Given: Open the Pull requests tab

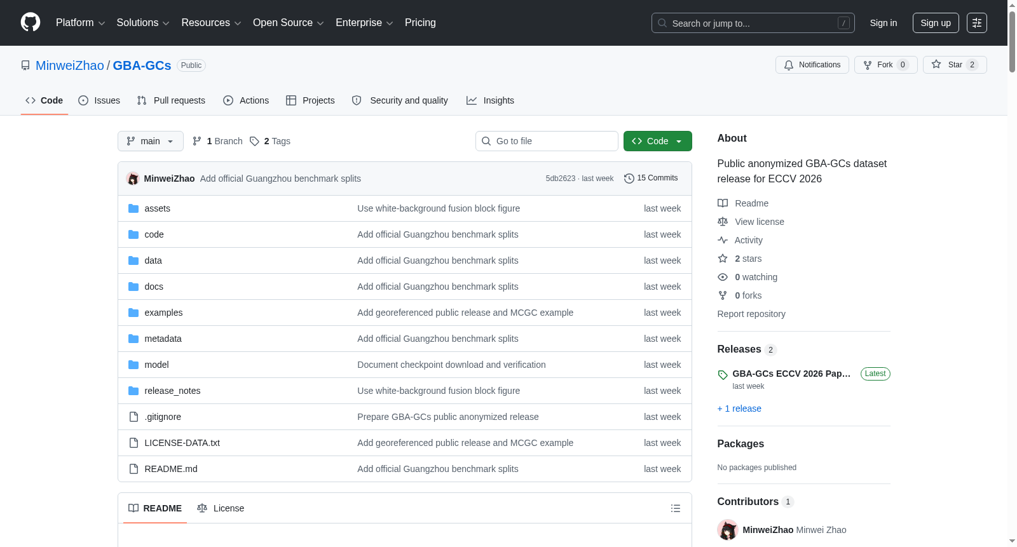Looking at the screenshot, I should [x=171, y=100].
